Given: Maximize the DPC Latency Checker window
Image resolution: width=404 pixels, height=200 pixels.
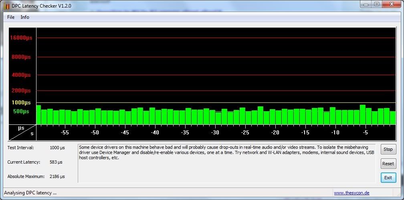Looking at the screenshot, I should [376, 4].
